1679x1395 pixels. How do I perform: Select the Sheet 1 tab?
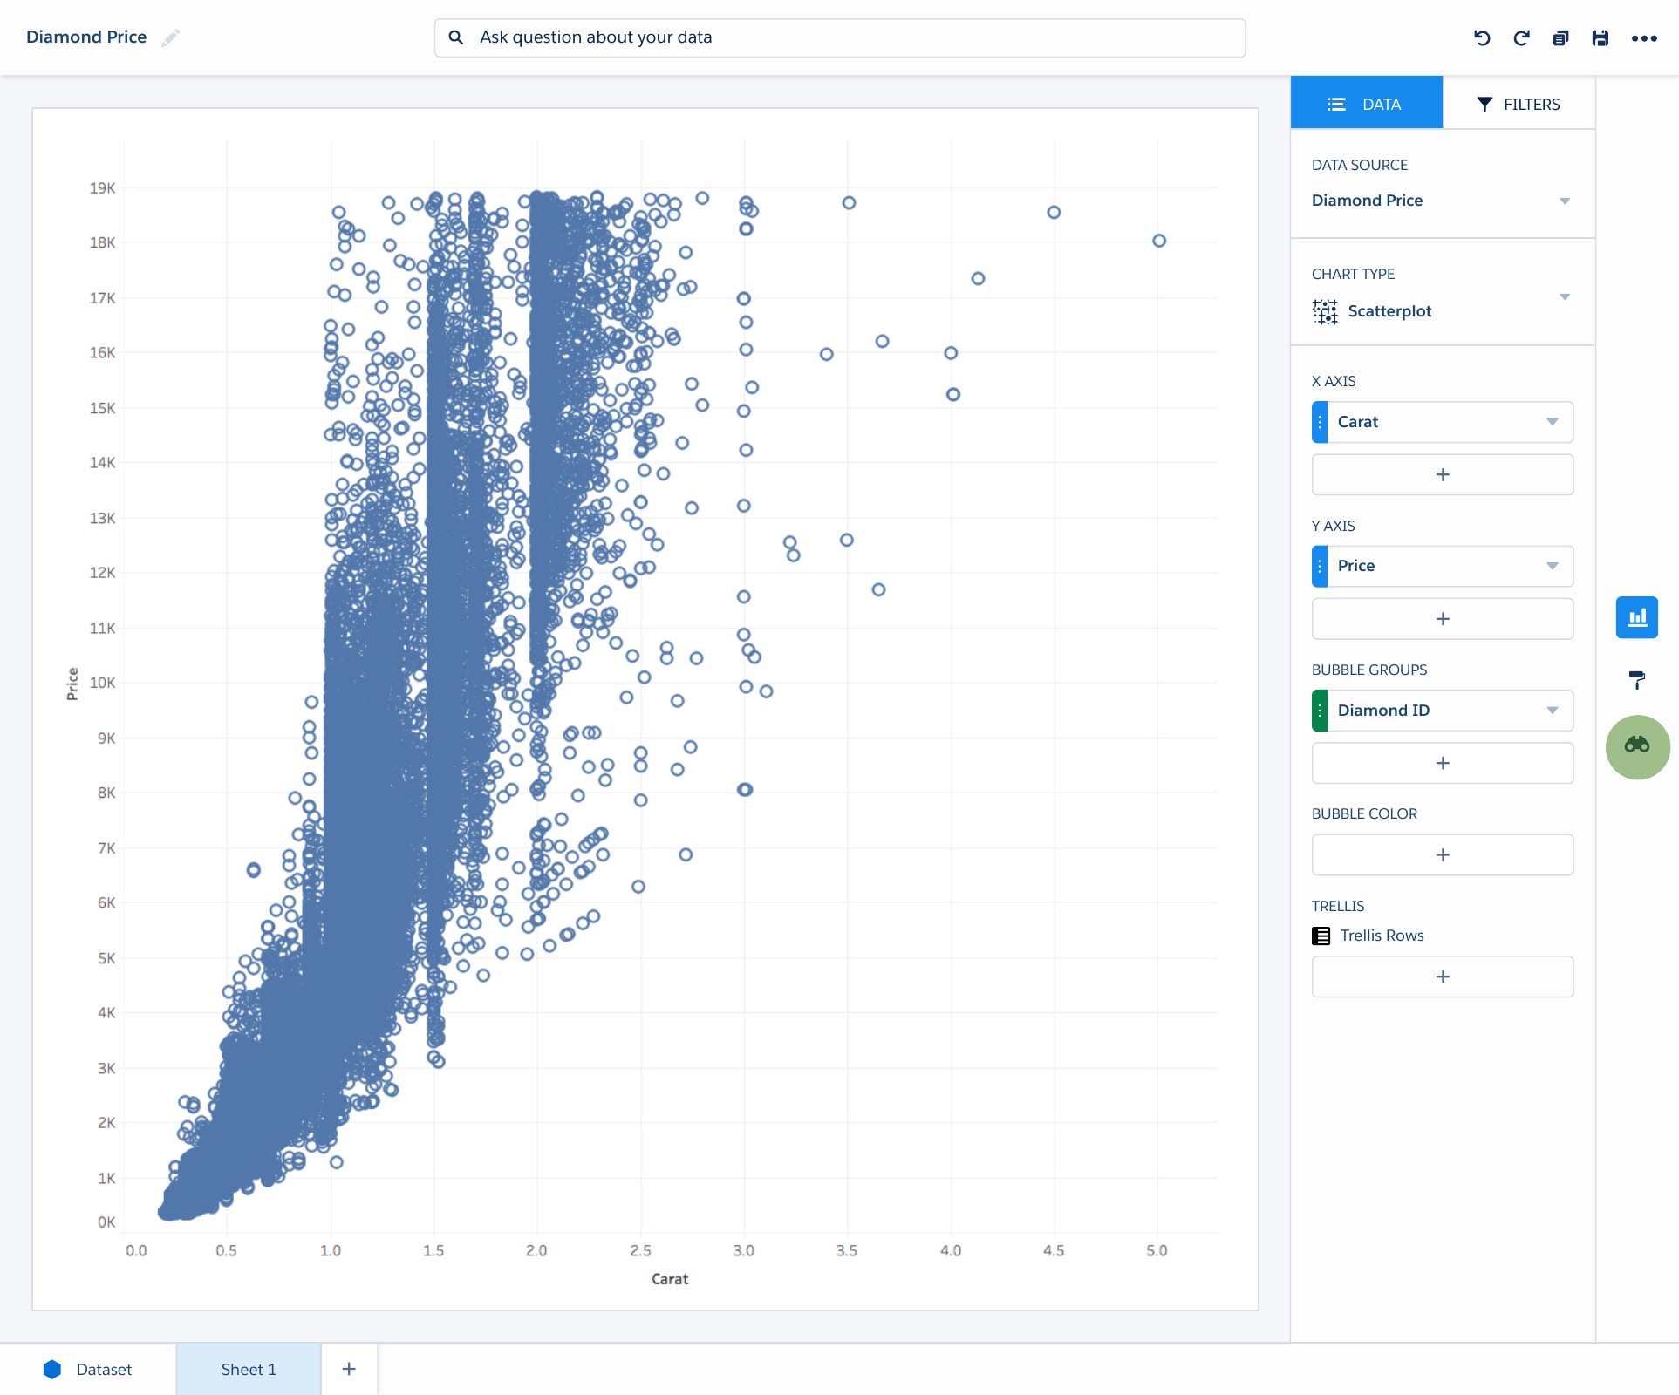249,1369
